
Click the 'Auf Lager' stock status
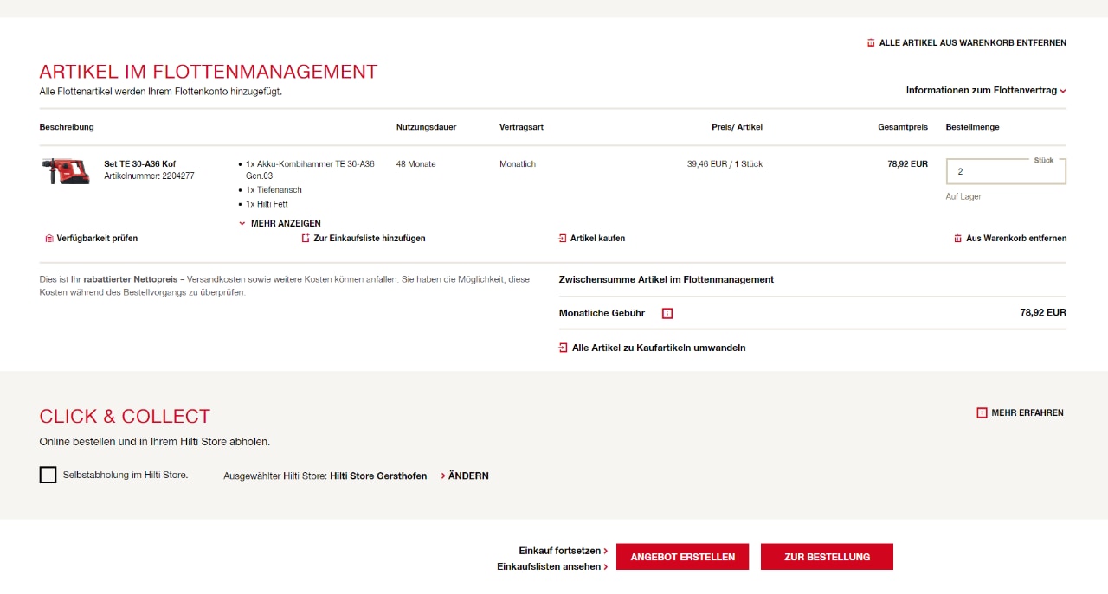(x=963, y=196)
